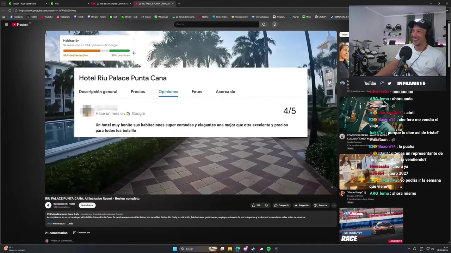
Task: Focus the YouTube Buscar search field
Action: coord(216,24)
